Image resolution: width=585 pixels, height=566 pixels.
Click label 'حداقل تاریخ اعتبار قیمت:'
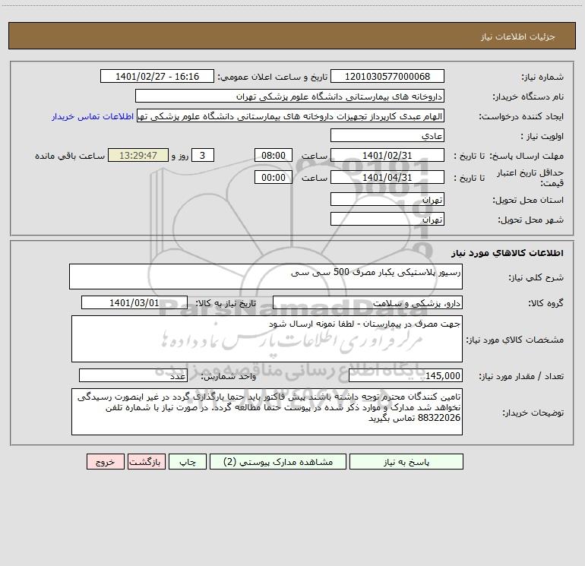pyautogui.click(x=530, y=178)
